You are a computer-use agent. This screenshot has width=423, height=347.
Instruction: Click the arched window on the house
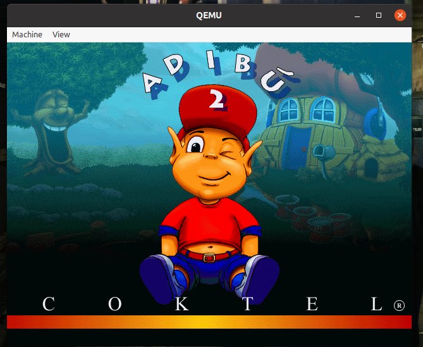323,108
